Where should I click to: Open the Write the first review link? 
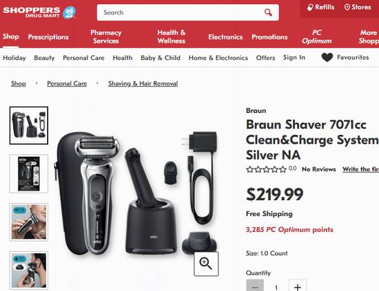360,169
